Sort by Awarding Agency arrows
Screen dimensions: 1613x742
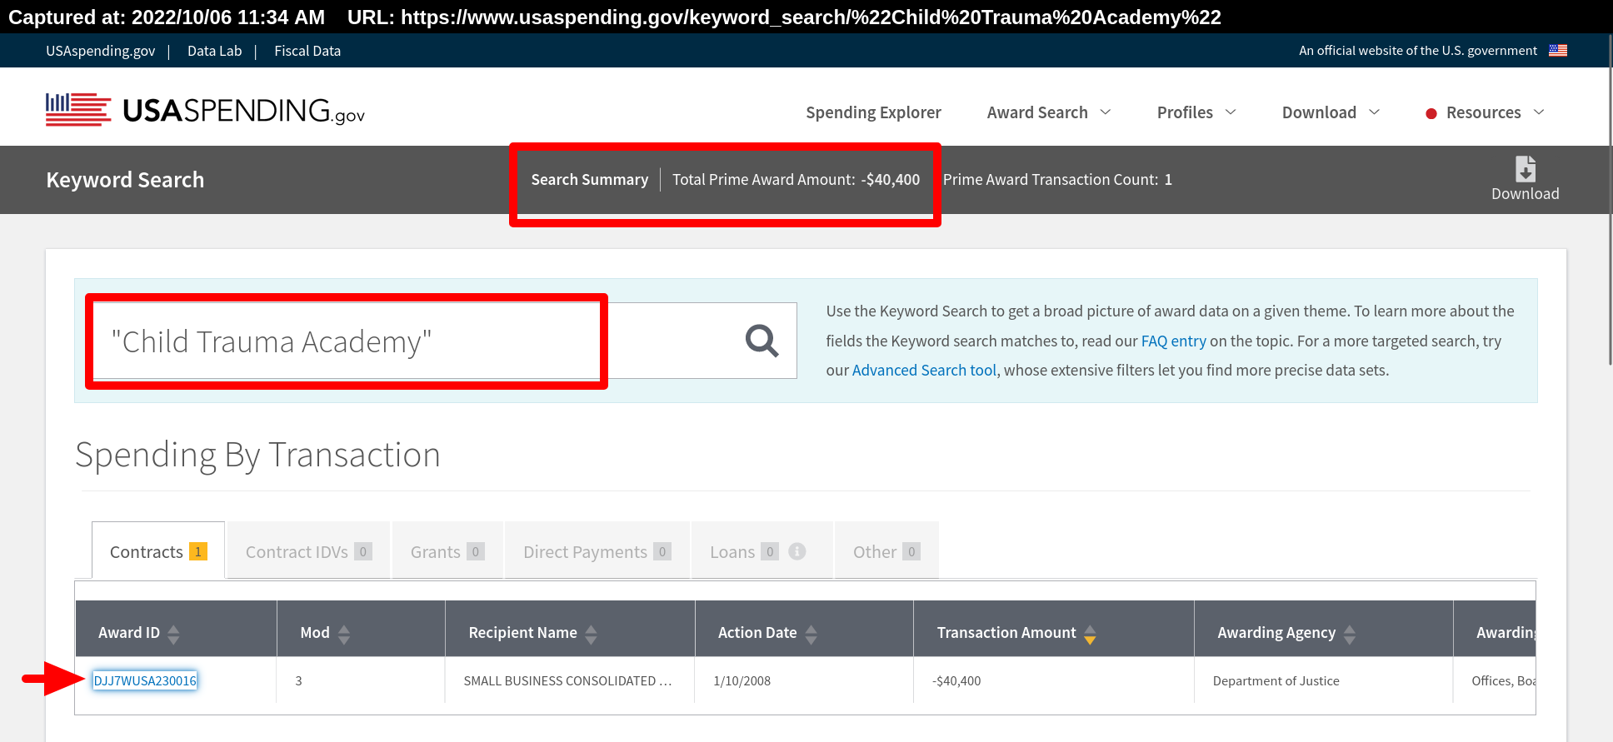(x=1350, y=635)
